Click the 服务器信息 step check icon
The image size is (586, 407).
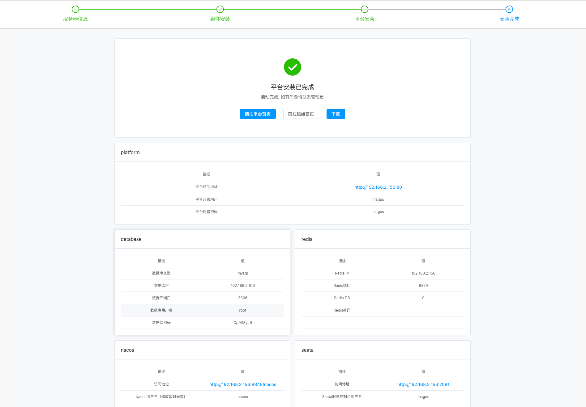pos(75,9)
